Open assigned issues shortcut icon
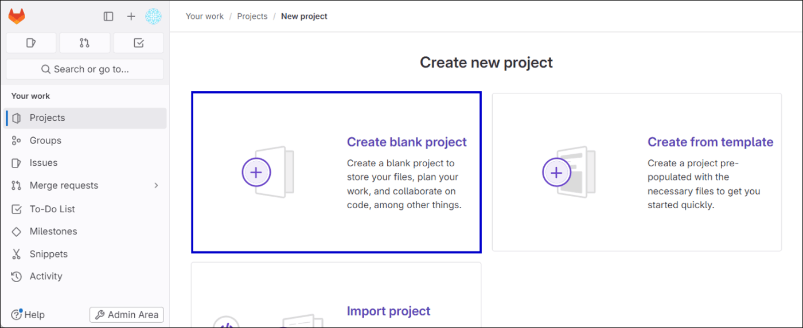The width and height of the screenshot is (803, 328). pyautogui.click(x=31, y=43)
